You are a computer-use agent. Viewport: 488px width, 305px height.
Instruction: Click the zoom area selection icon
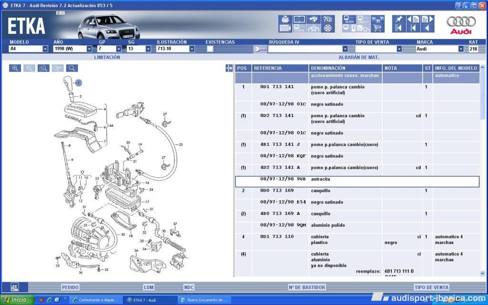pos(43,68)
